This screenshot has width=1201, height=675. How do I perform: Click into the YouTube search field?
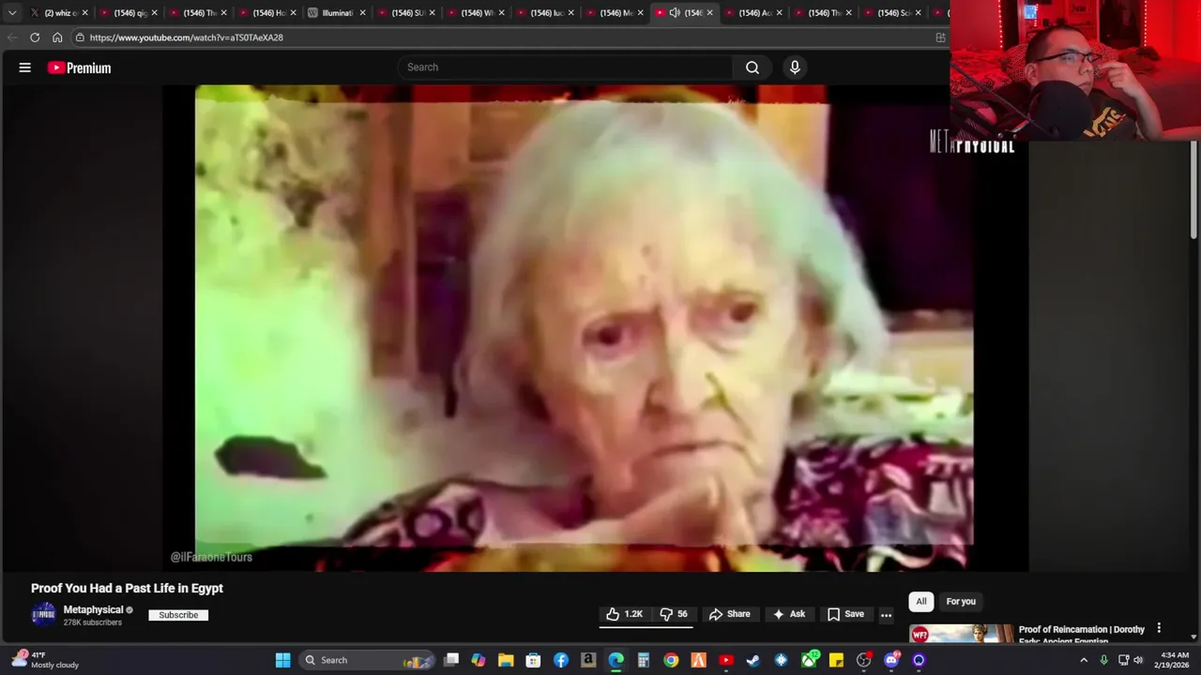(565, 67)
